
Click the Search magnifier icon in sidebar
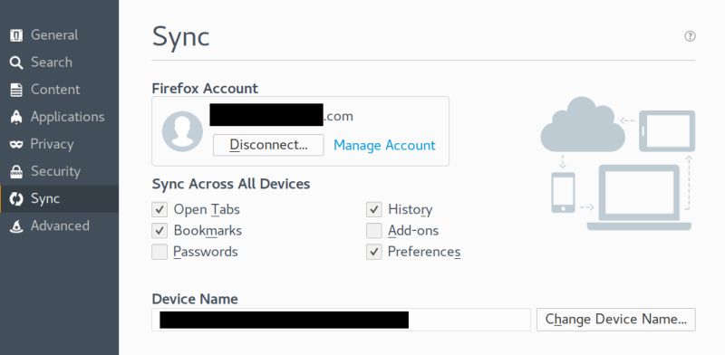tap(16, 62)
